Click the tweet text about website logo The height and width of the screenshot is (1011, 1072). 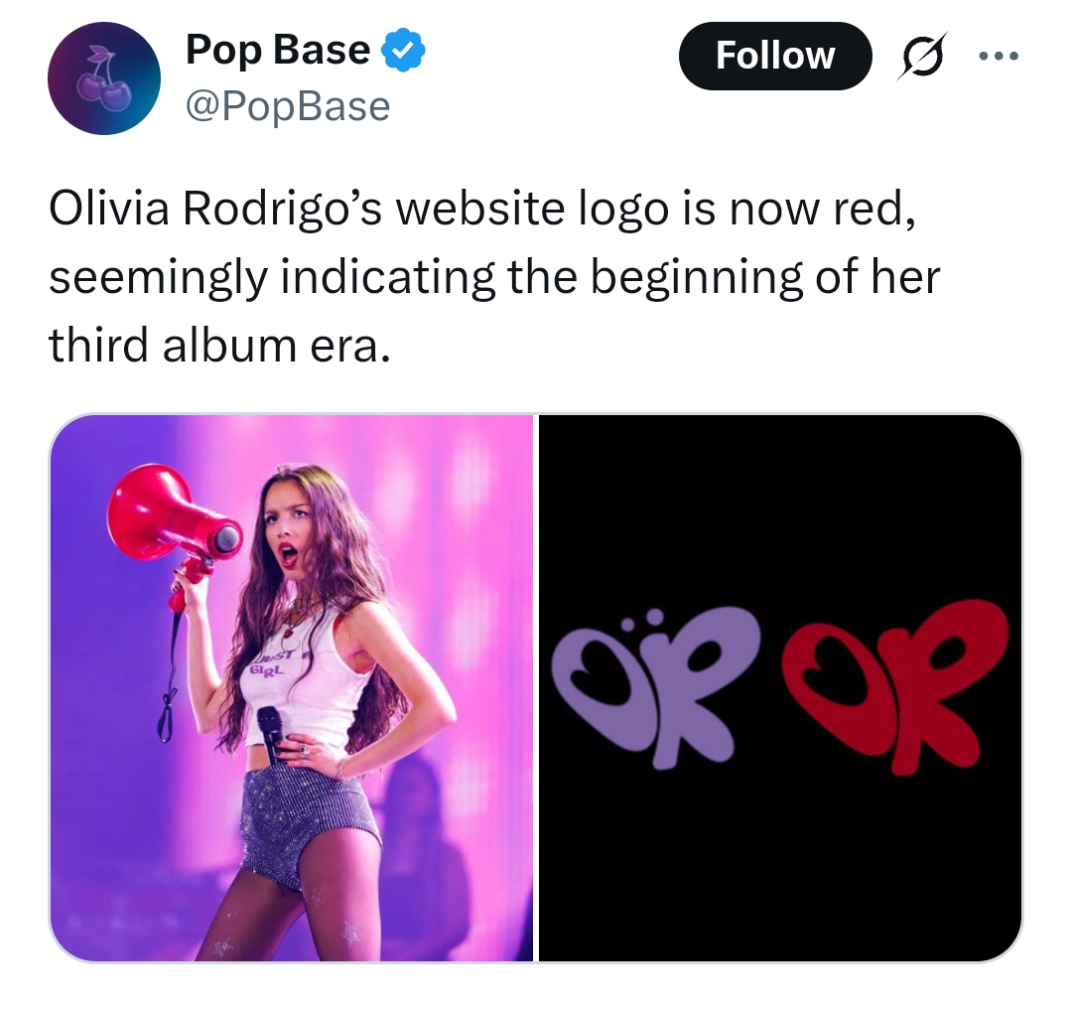(494, 277)
